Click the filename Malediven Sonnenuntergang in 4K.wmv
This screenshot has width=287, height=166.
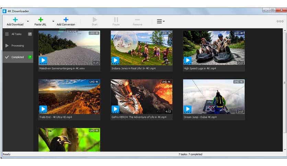[62, 68]
